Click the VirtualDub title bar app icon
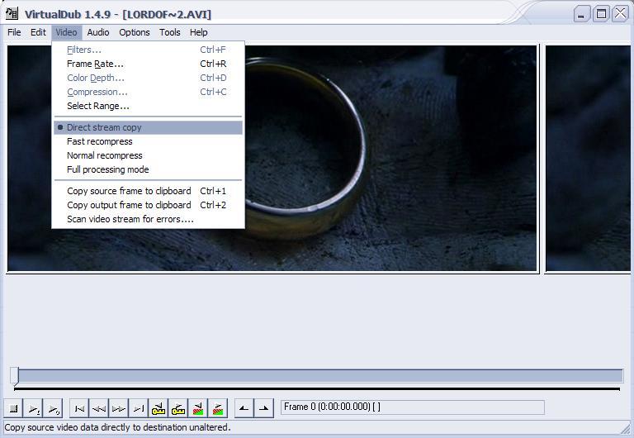 pos(12,13)
